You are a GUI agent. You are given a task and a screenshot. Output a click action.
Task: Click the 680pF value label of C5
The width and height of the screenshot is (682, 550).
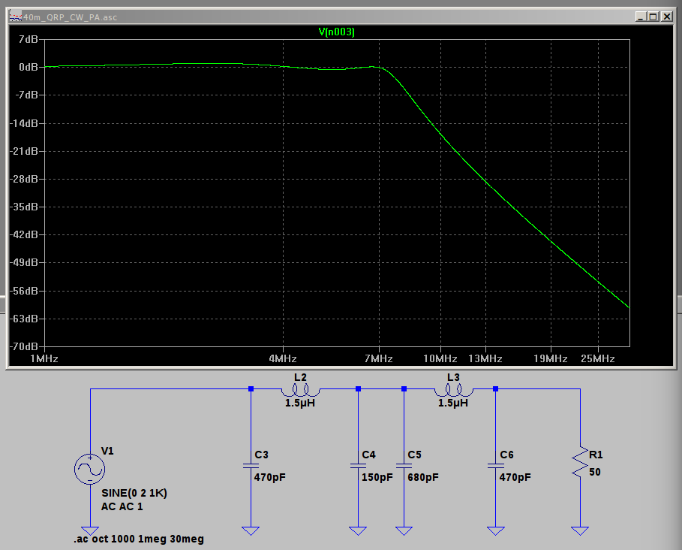(423, 477)
